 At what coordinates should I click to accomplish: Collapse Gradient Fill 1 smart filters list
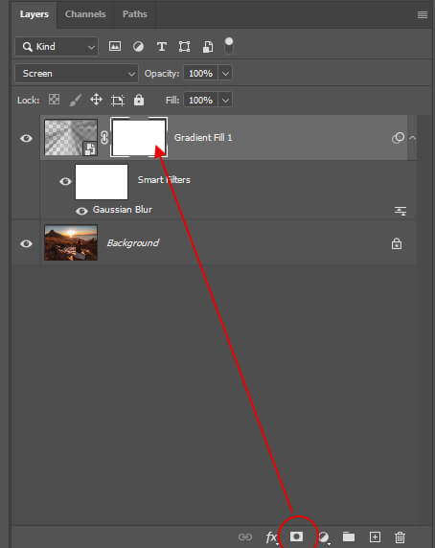(412, 138)
